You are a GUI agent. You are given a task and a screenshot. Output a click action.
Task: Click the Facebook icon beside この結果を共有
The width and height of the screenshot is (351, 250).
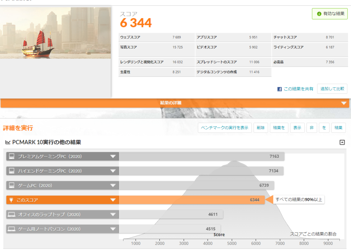coord(279,89)
